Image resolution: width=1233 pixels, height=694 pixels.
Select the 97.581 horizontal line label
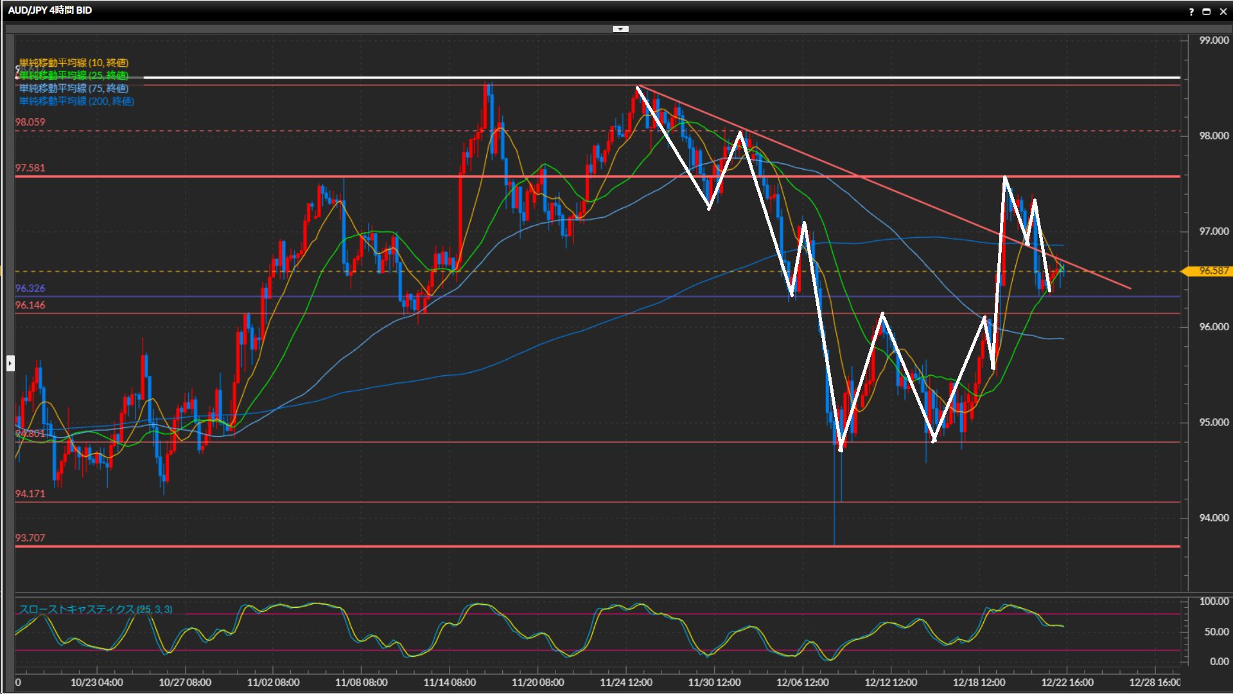click(30, 168)
